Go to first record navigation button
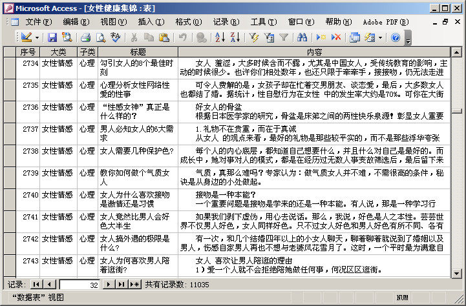Screen dimensions: 466x306 (37, 284)
